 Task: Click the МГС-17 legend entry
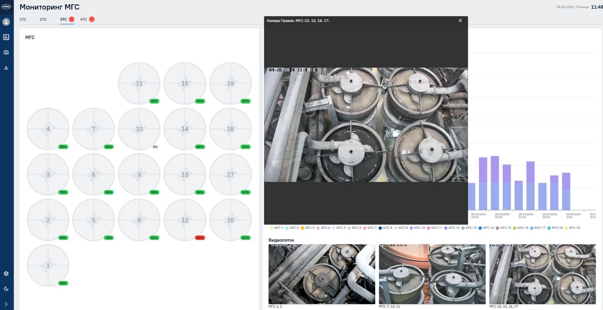(538, 228)
